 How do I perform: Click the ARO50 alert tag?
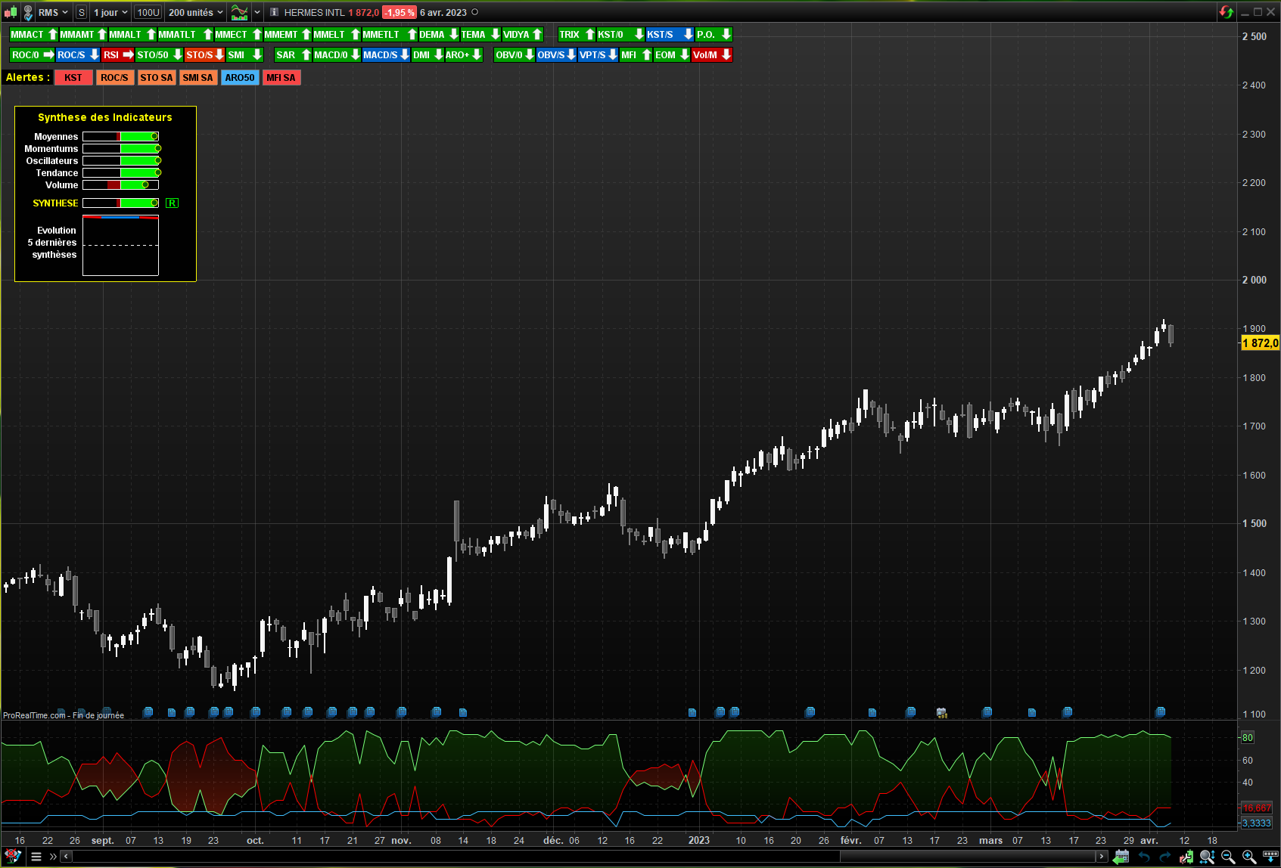point(240,77)
